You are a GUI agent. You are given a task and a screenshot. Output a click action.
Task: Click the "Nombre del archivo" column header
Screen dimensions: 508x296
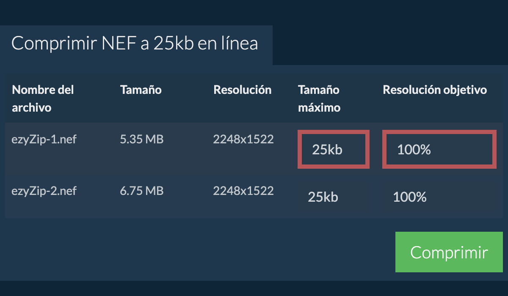coord(43,99)
